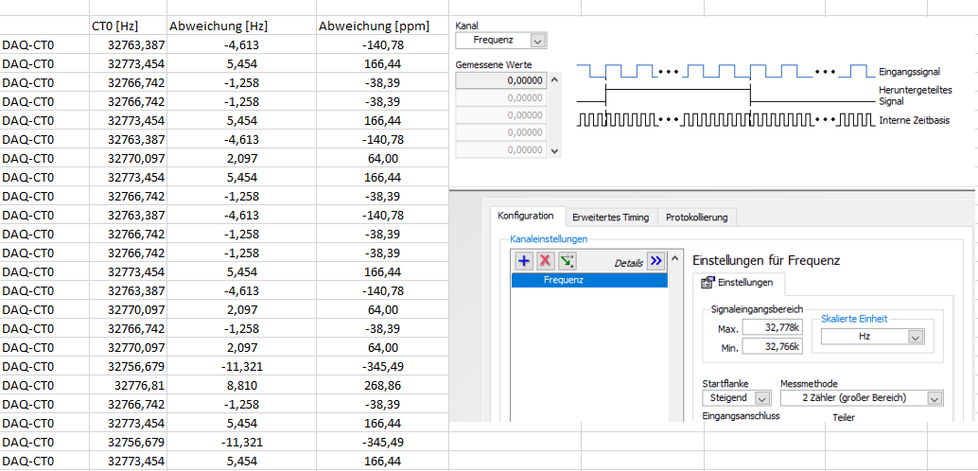This screenshot has width=978, height=471.
Task: Click the red X remove channel icon
Action: pos(546,261)
